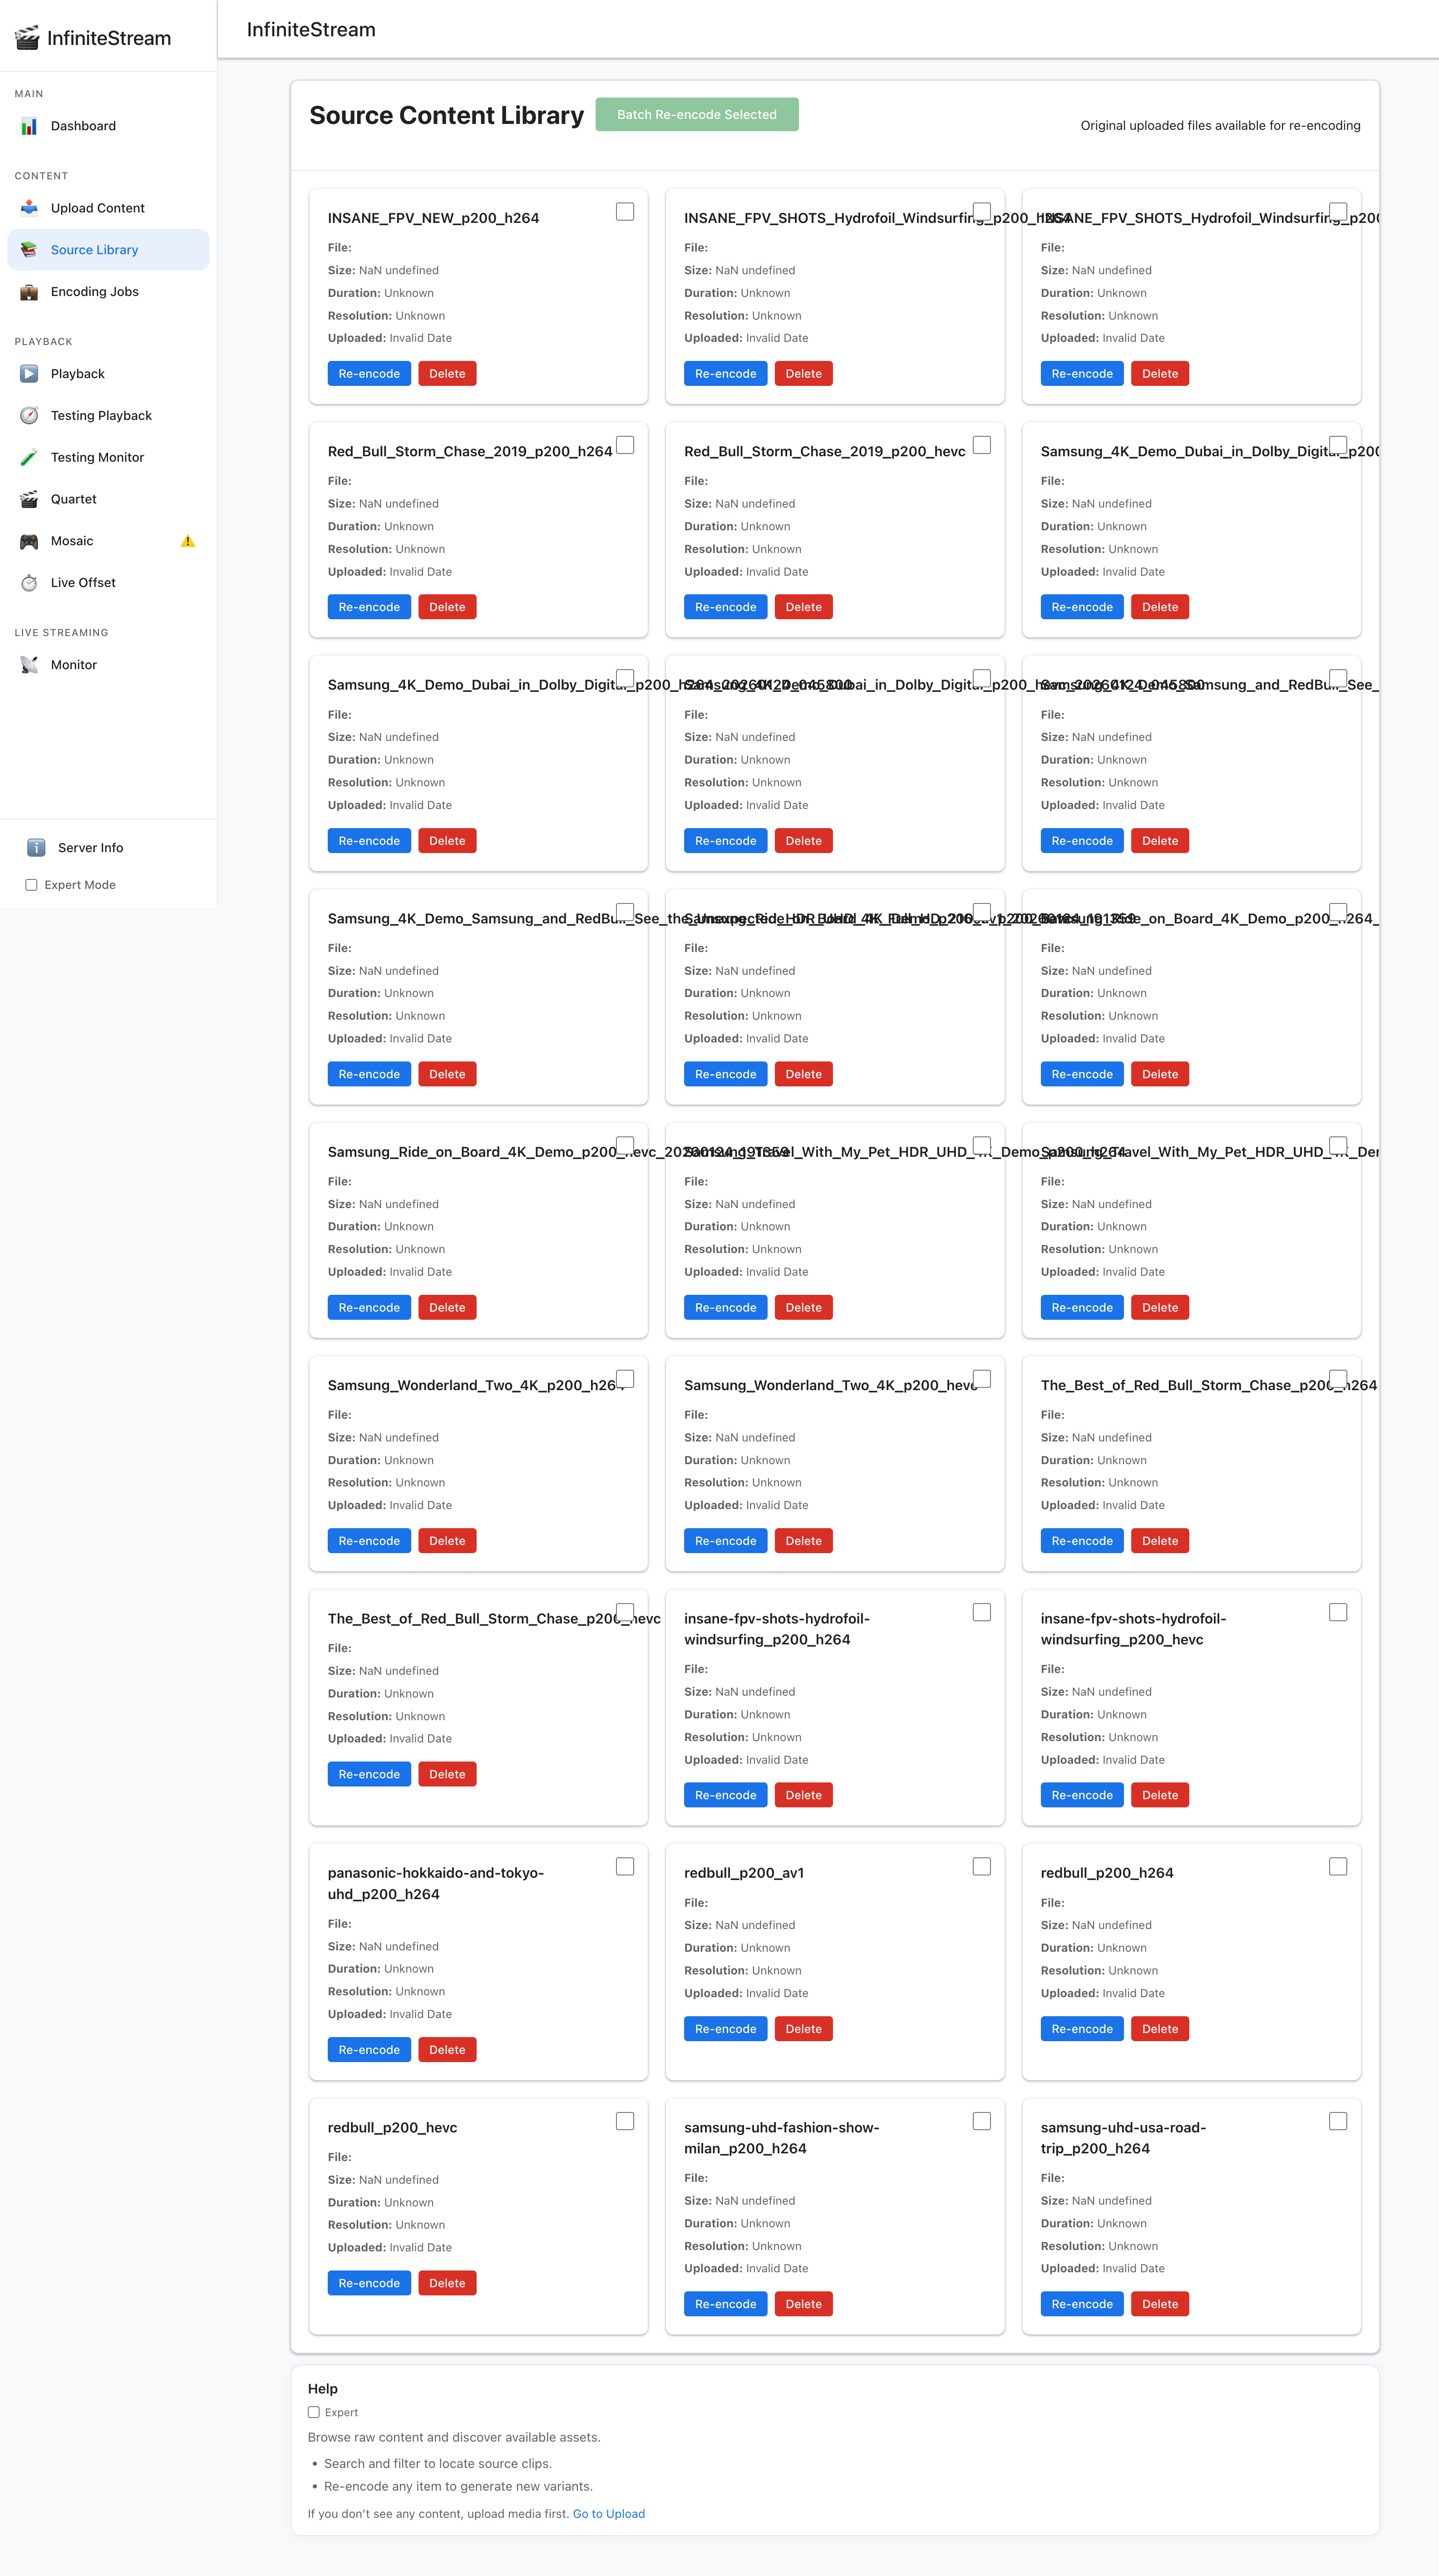
Task: Re-encode the INSANE_FPV_NEW_p200_h264 source
Action: pyautogui.click(x=369, y=374)
